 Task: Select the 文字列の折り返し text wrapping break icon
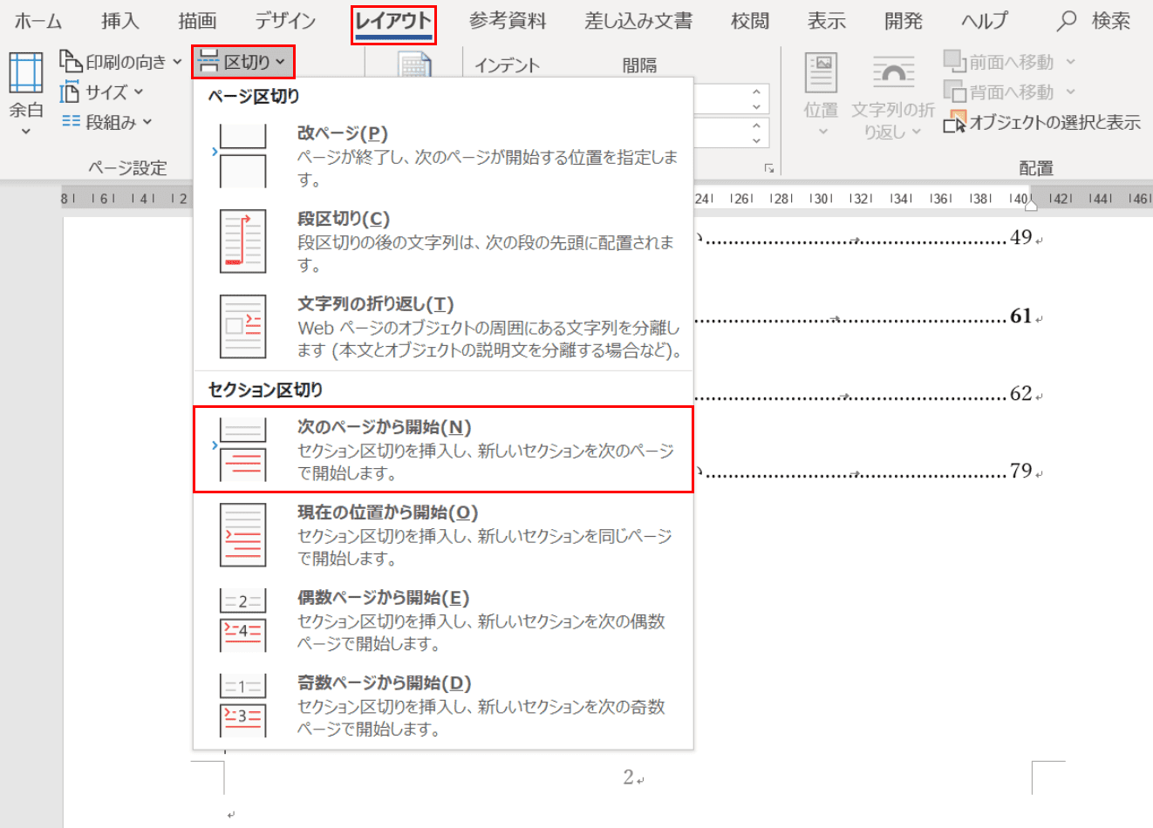coord(242,327)
